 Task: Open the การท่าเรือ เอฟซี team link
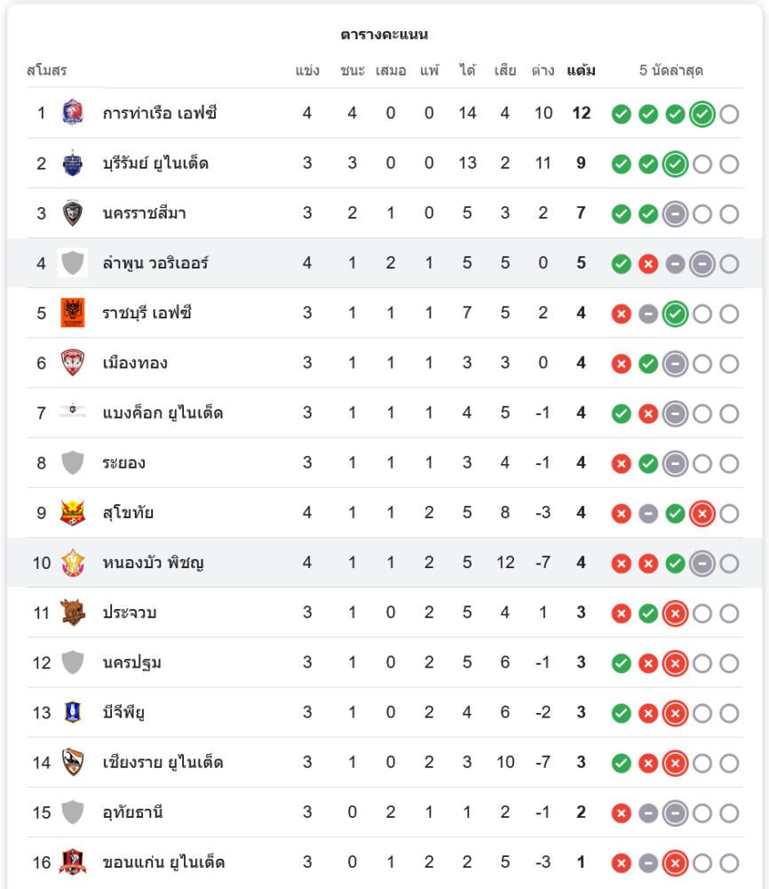160,113
